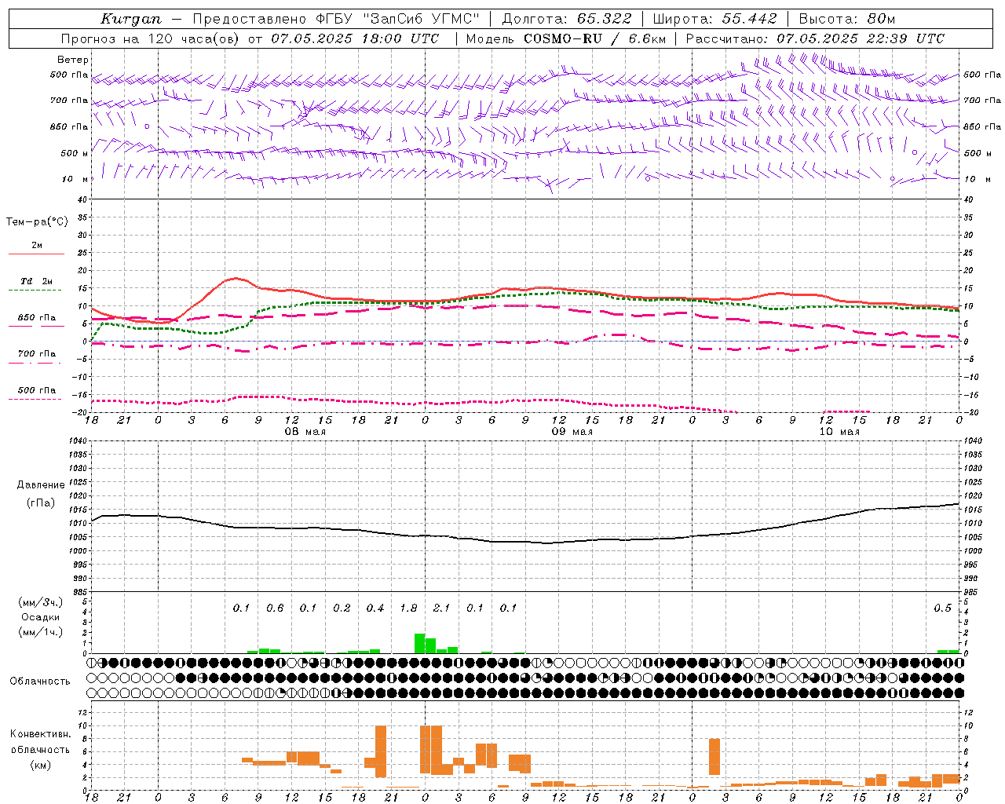Screen dimensions: 1005x804
Task: Click the "Давление" pressure panel label
Action: tap(40, 485)
